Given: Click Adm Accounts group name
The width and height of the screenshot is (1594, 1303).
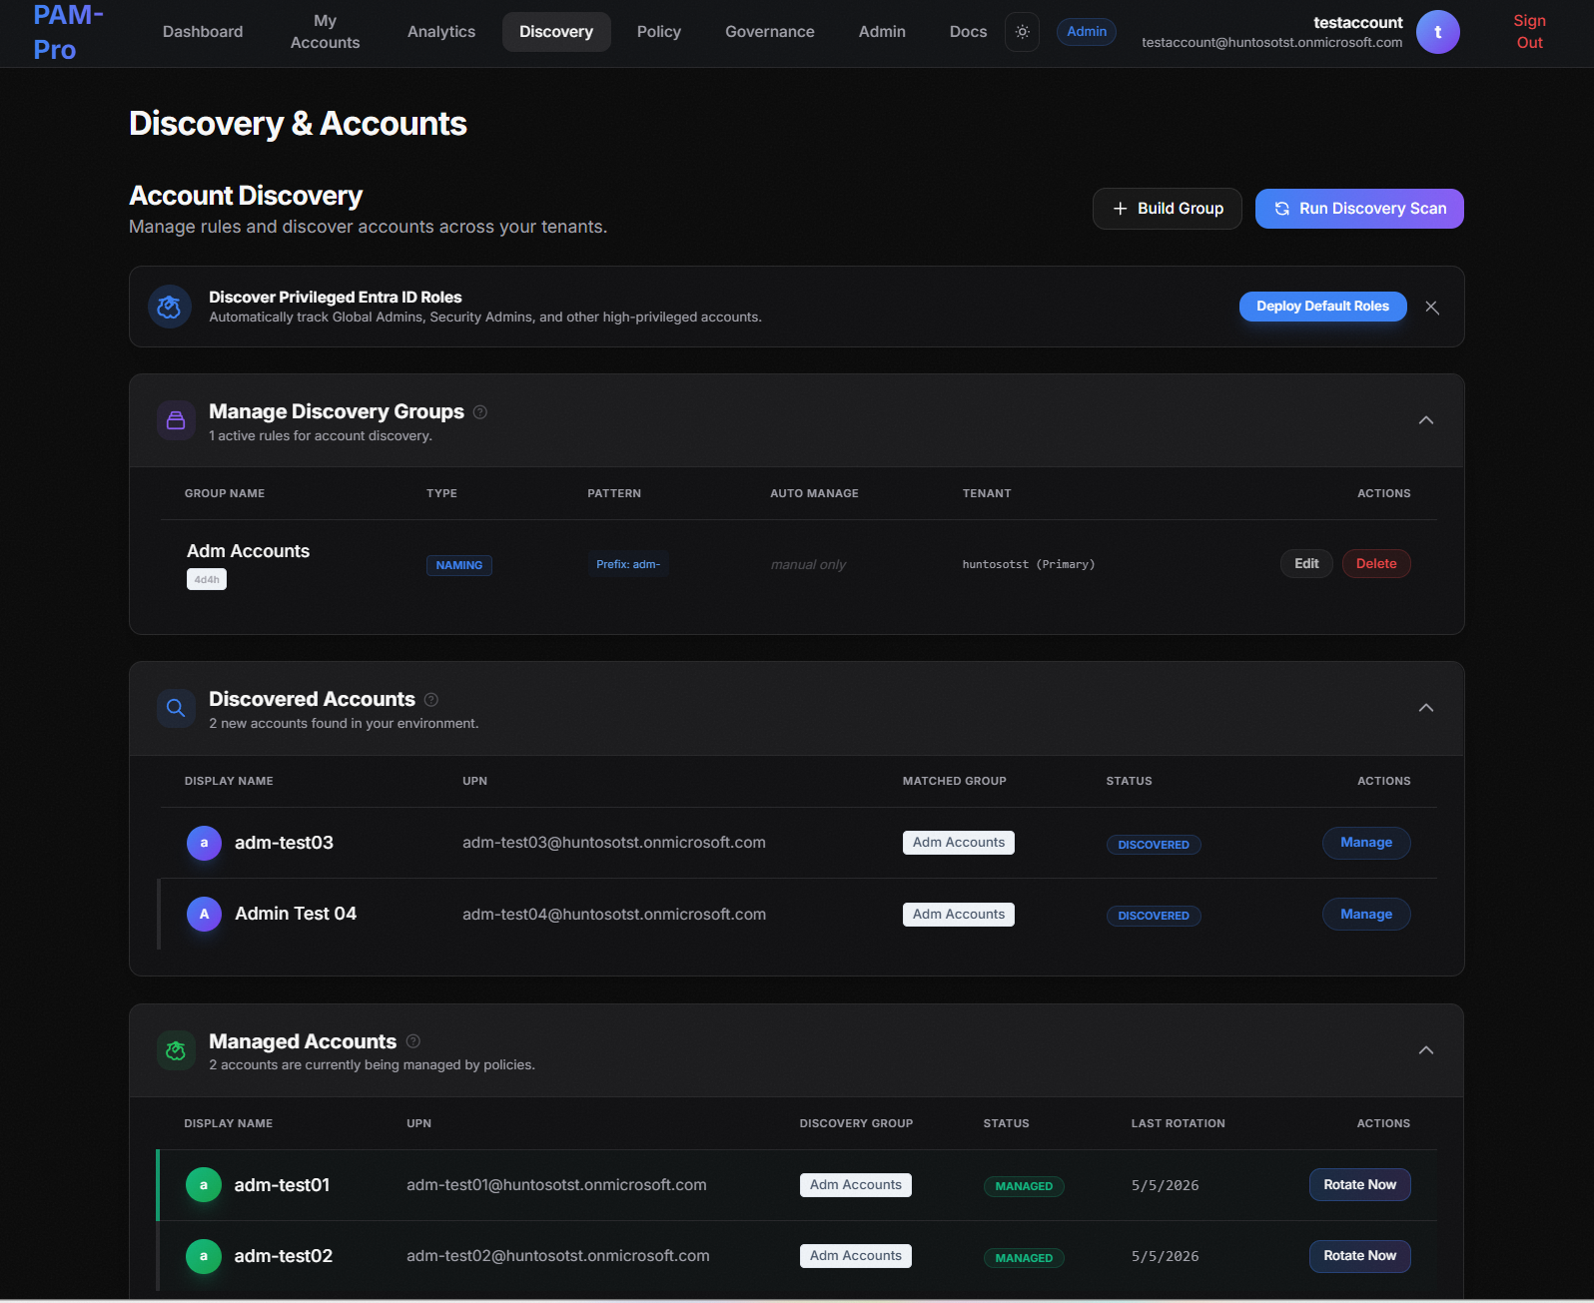Looking at the screenshot, I should pos(249,551).
